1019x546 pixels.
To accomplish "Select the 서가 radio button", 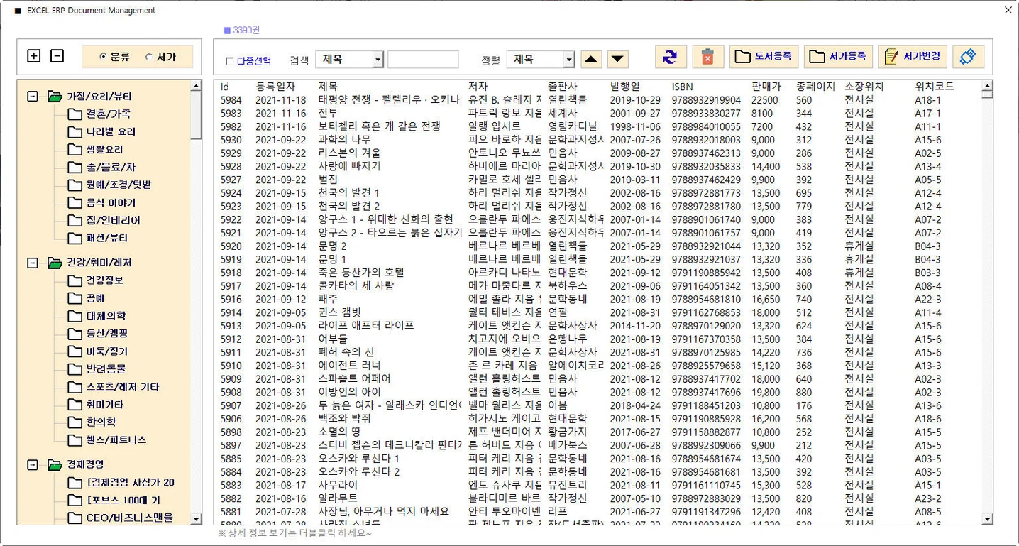I will coord(149,57).
